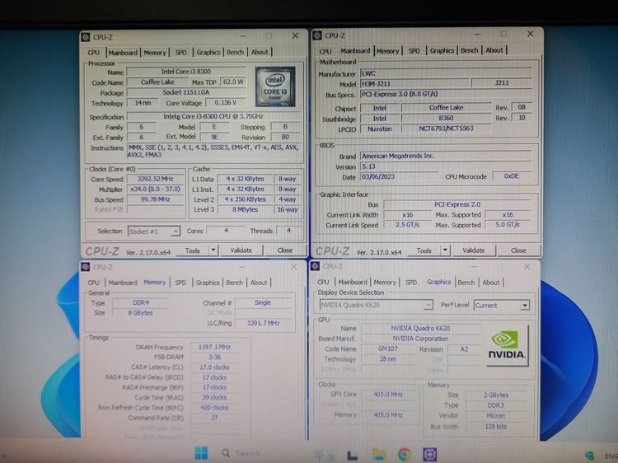Open Memory tab in CPU window
Image resolution: width=618 pixels, height=463 pixels.
coord(155,53)
